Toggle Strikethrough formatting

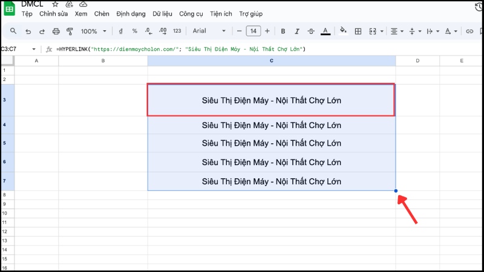tap(311, 31)
